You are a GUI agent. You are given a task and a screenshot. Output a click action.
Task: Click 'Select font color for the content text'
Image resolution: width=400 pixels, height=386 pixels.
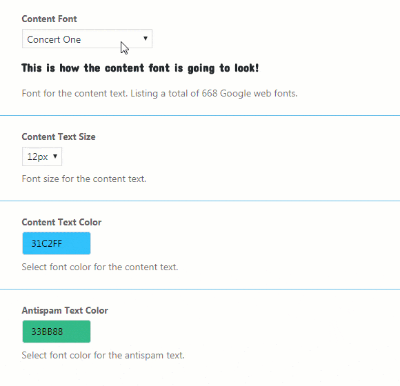(100, 267)
